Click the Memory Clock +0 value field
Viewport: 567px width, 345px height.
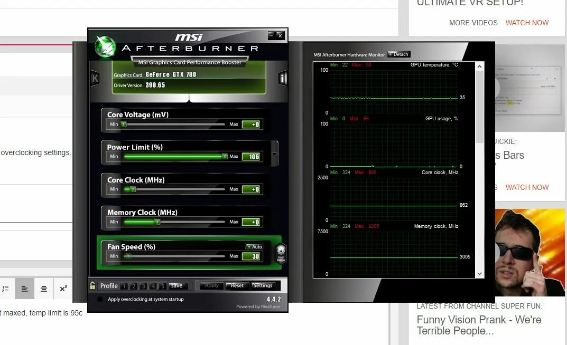pyautogui.click(x=252, y=222)
